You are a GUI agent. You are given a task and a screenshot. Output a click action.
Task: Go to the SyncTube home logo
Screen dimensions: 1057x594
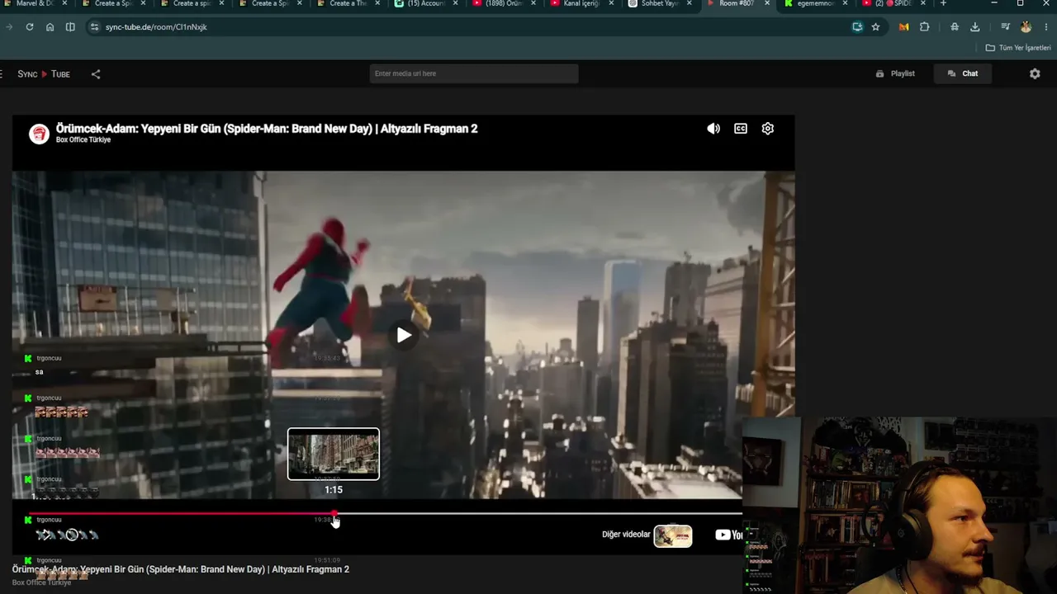point(44,74)
